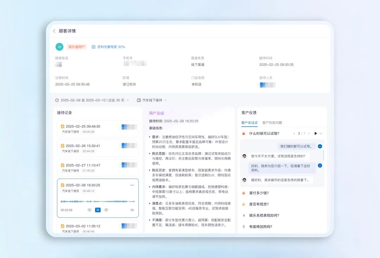The image size is (380, 258).
Task: Select the 客户关注点 tab
Action: [x=249, y=122]
